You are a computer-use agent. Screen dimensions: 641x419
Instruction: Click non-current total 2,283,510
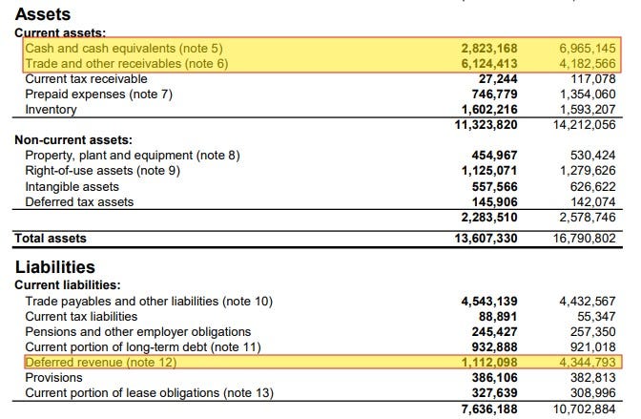[489, 218]
